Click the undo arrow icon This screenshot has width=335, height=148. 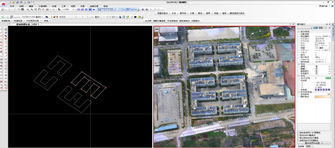(3, 9)
